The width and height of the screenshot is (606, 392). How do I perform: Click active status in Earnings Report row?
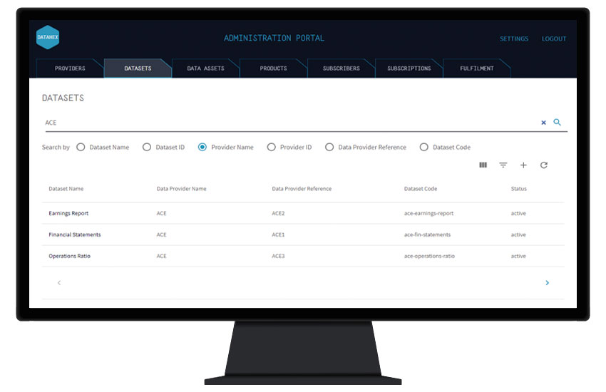click(518, 213)
